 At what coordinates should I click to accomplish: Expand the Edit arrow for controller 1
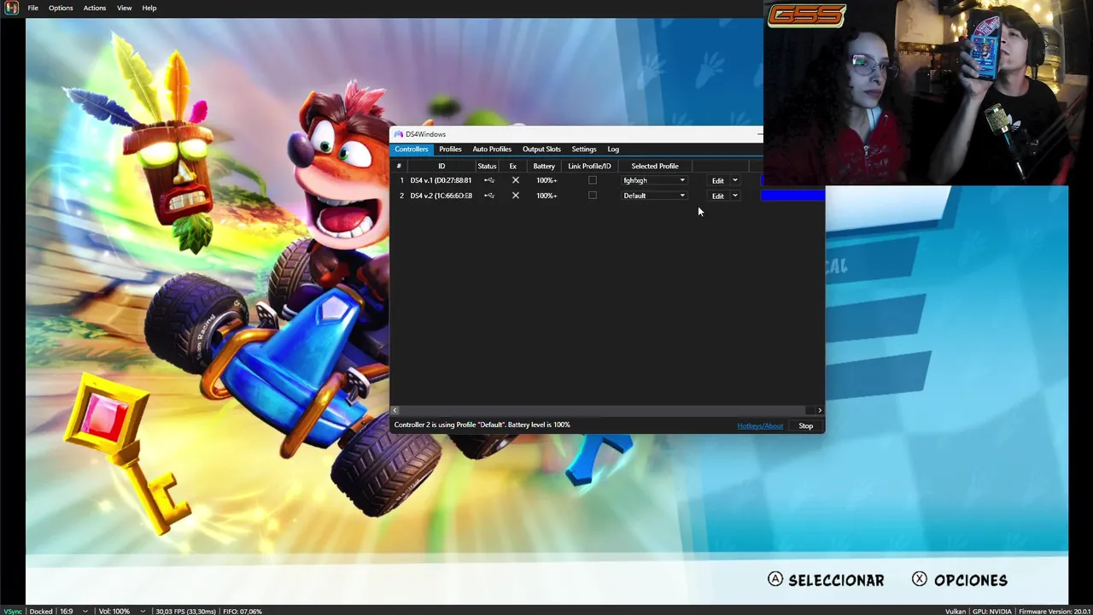click(x=734, y=180)
